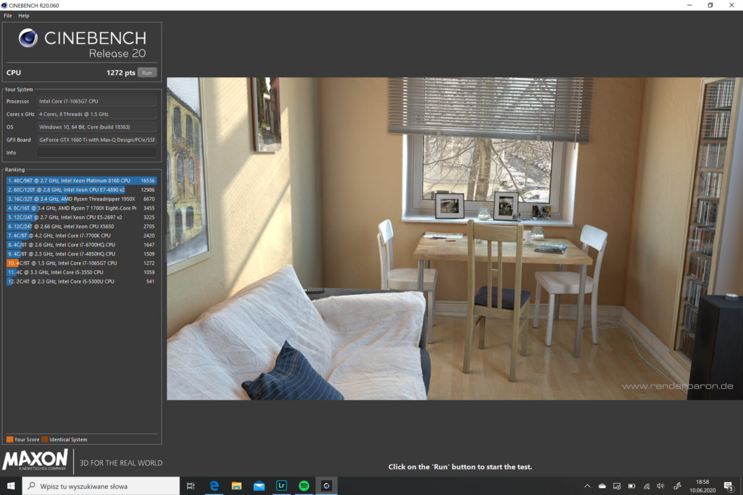Select the Ryzen 7 1700X ranking row
This screenshot has height=495, width=743.
tap(81, 208)
